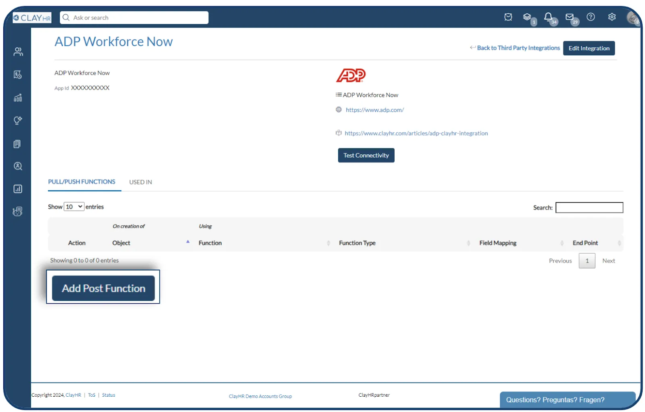Open the lightbulb sidebar icon
Image resolution: width=645 pixels, height=412 pixels.
[x=18, y=121]
